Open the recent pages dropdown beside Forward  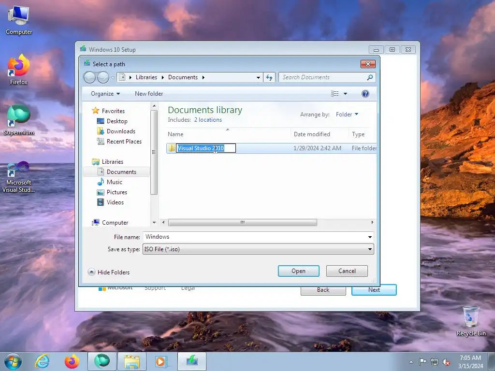tap(113, 78)
